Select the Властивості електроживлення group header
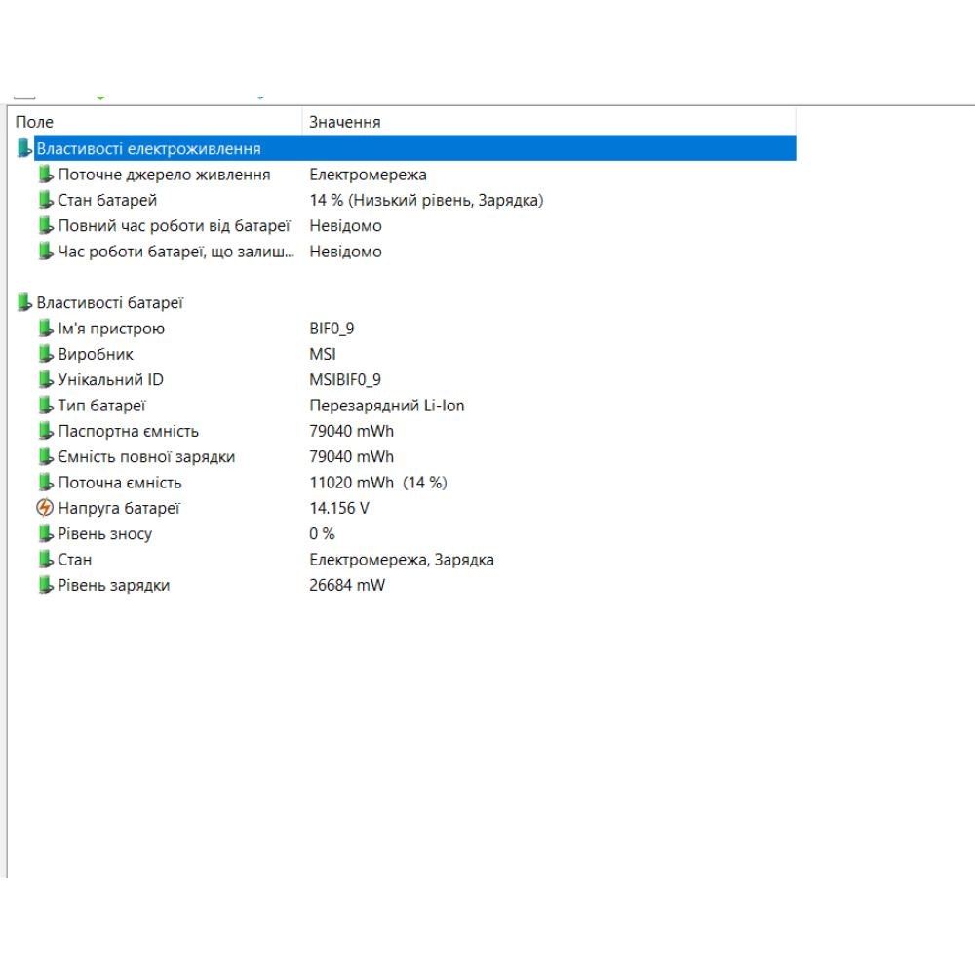975x975 pixels. [148, 149]
